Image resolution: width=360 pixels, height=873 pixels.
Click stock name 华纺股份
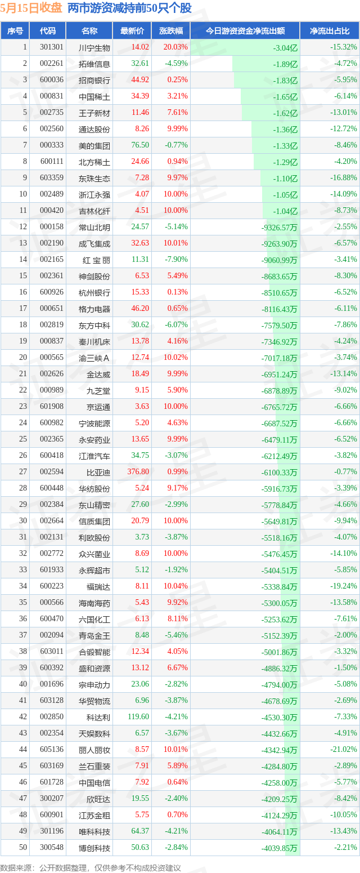coord(94,488)
